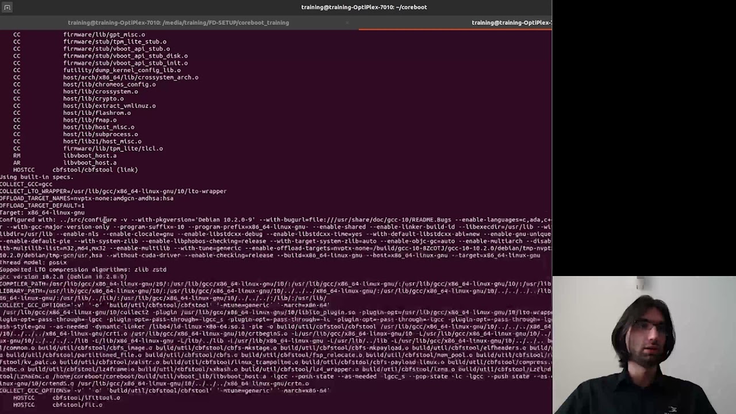The width and height of the screenshot is (736, 414).
Task: Click the line 'futility/dump_kernel_config_lib.o'
Action: click(122, 70)
